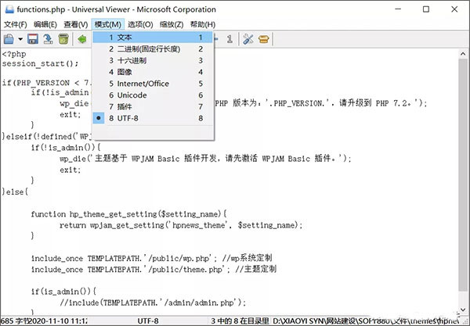Open the 帮助(H) menu
Image resolution: width=470 pixels, height=326 pixels.
pos(202,24)
